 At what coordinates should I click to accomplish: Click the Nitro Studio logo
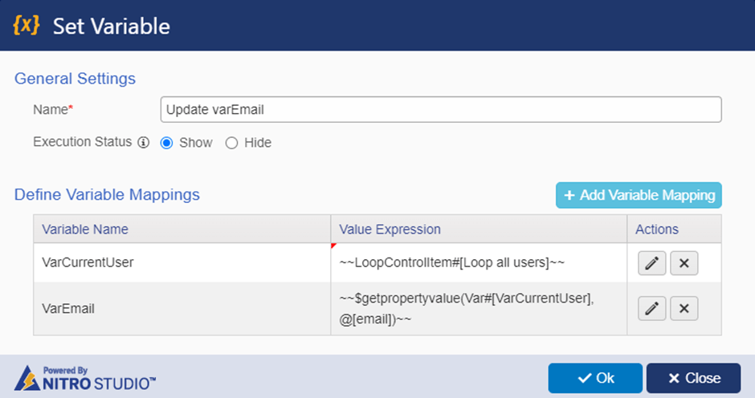click(85, 378)
